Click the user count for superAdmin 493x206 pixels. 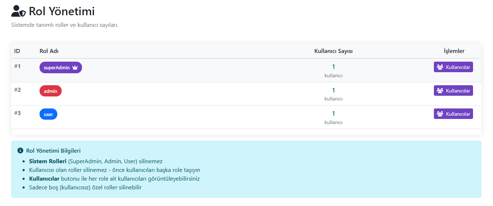click(333, 67)
